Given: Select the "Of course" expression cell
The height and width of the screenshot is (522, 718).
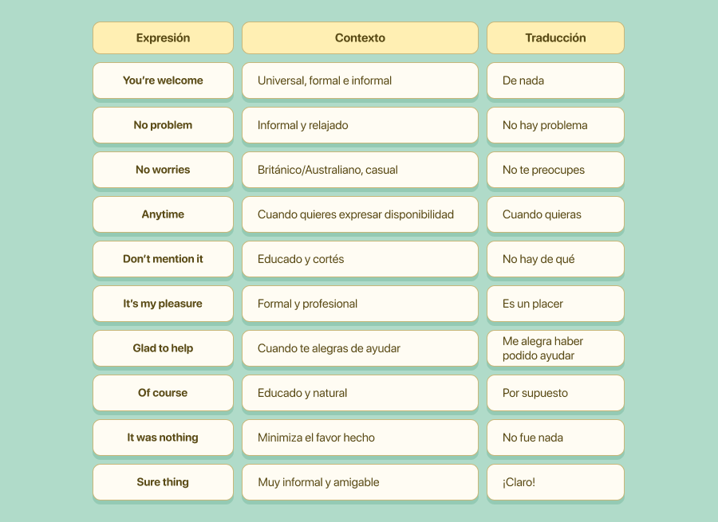Looking at the screenshot, I should [x=163, y=393].
